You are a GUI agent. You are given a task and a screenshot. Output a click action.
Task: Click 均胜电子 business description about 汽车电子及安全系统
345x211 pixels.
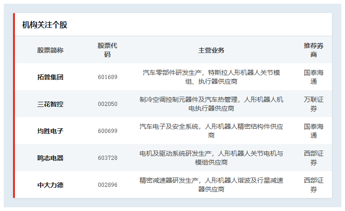pyautogui.click(x=211, y=131)
